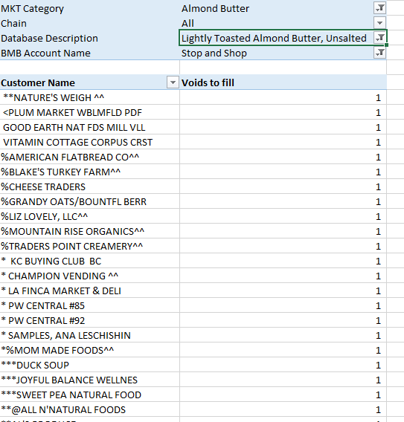Open Chain filter dropdown arrow

[379, 23]
